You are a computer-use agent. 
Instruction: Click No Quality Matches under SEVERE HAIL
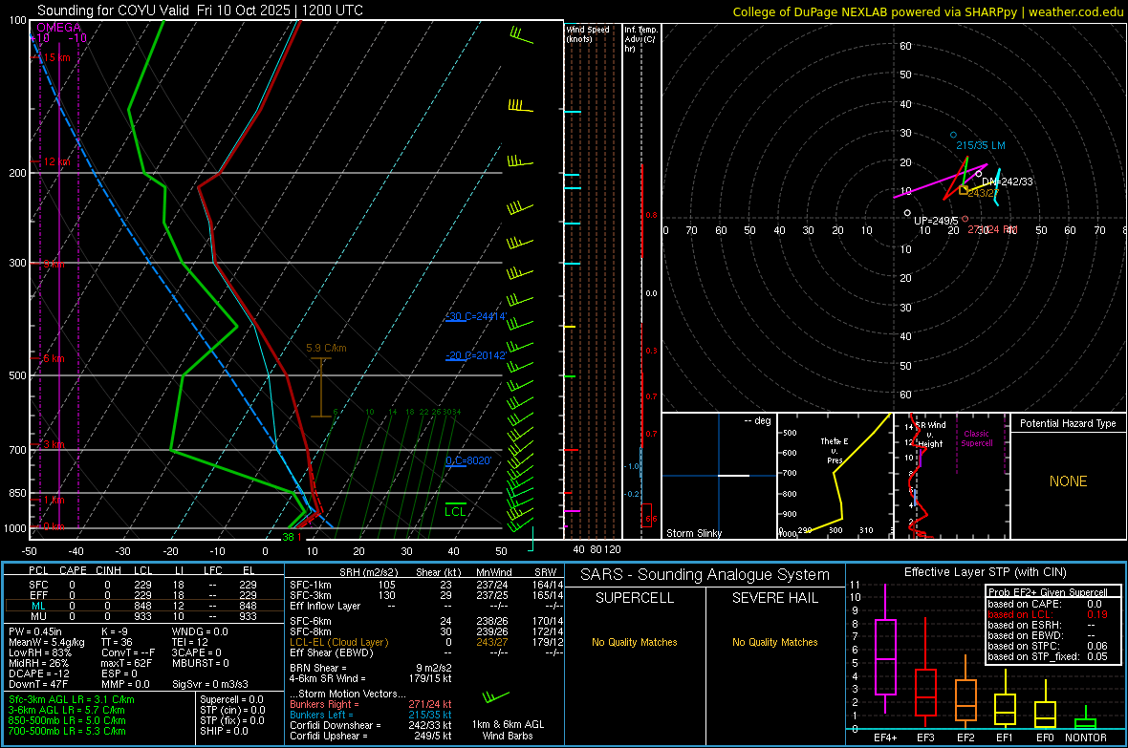774,642
